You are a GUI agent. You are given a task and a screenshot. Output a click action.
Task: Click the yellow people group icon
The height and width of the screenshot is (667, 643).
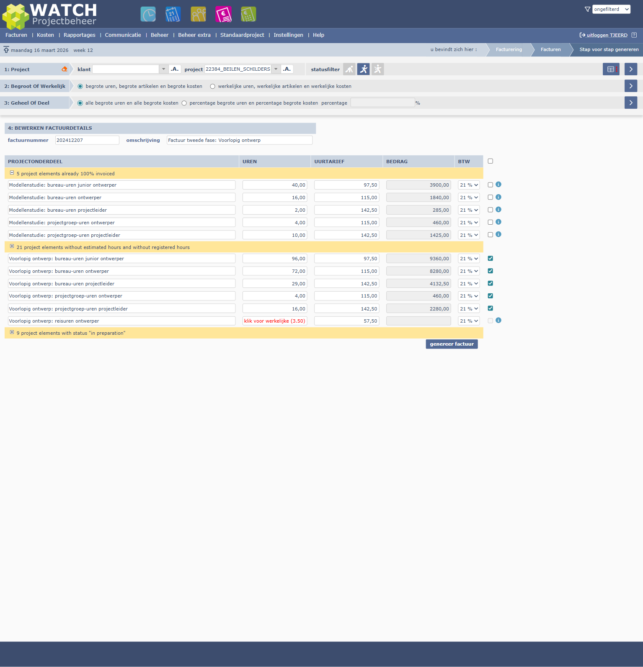tap(198, 14)
